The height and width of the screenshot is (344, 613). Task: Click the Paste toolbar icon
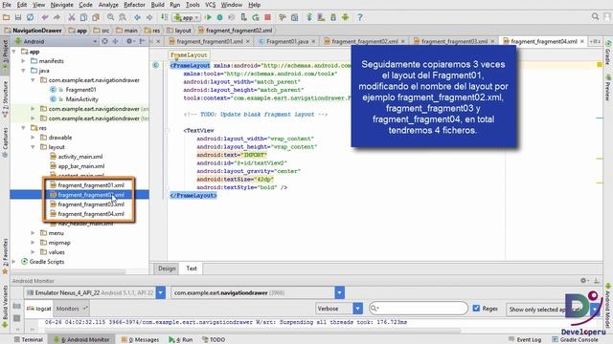tap(96, 17)
